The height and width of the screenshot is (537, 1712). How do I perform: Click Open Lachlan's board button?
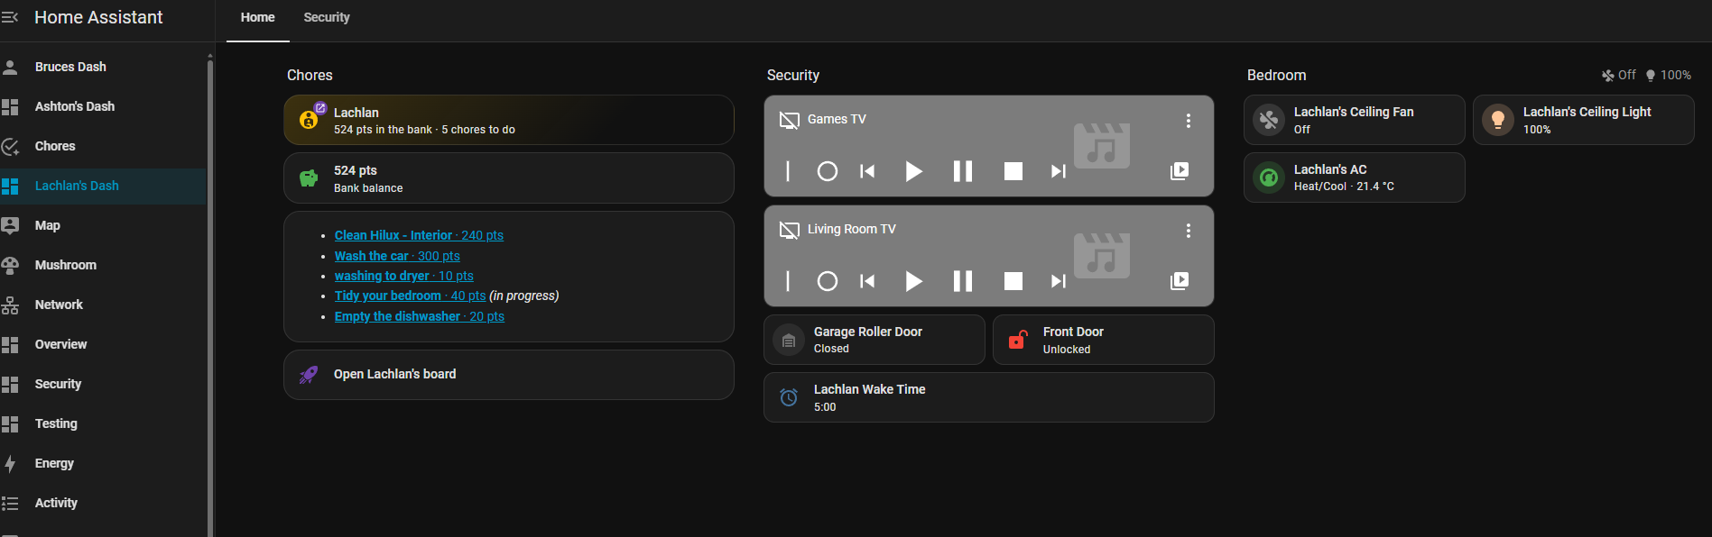pos(509,375)
